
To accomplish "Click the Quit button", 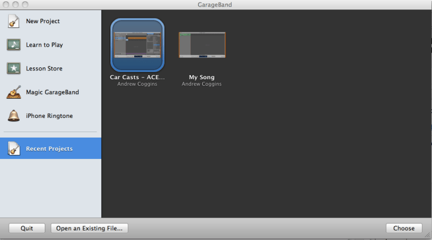I will click(27, 228).
